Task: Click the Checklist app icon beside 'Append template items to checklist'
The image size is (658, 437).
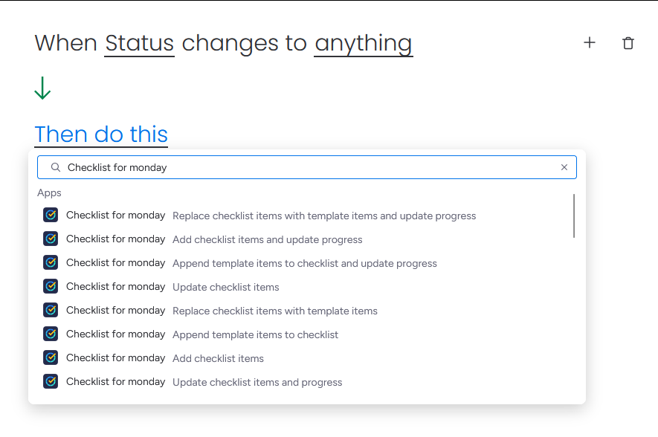Action: 51,334
